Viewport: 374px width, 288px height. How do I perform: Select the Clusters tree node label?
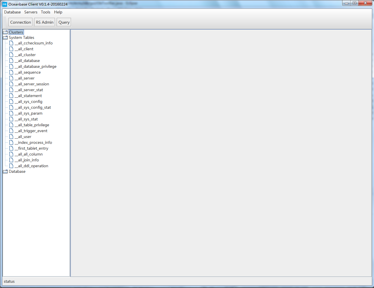coord(16,32)
